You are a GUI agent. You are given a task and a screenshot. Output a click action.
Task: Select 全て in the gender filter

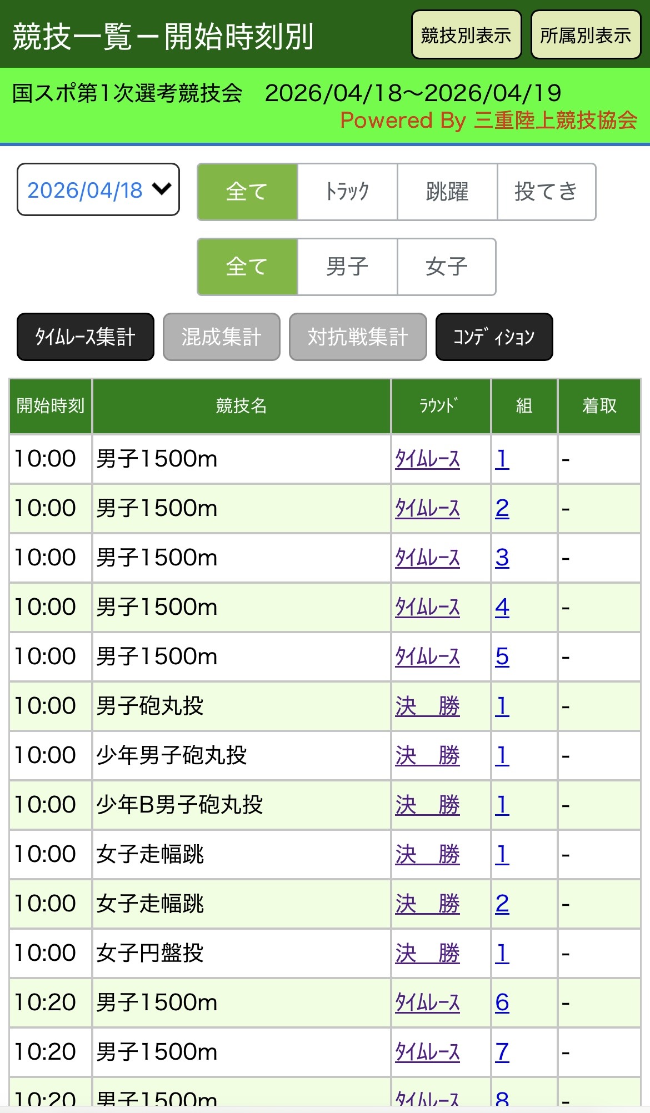(248, 267)
